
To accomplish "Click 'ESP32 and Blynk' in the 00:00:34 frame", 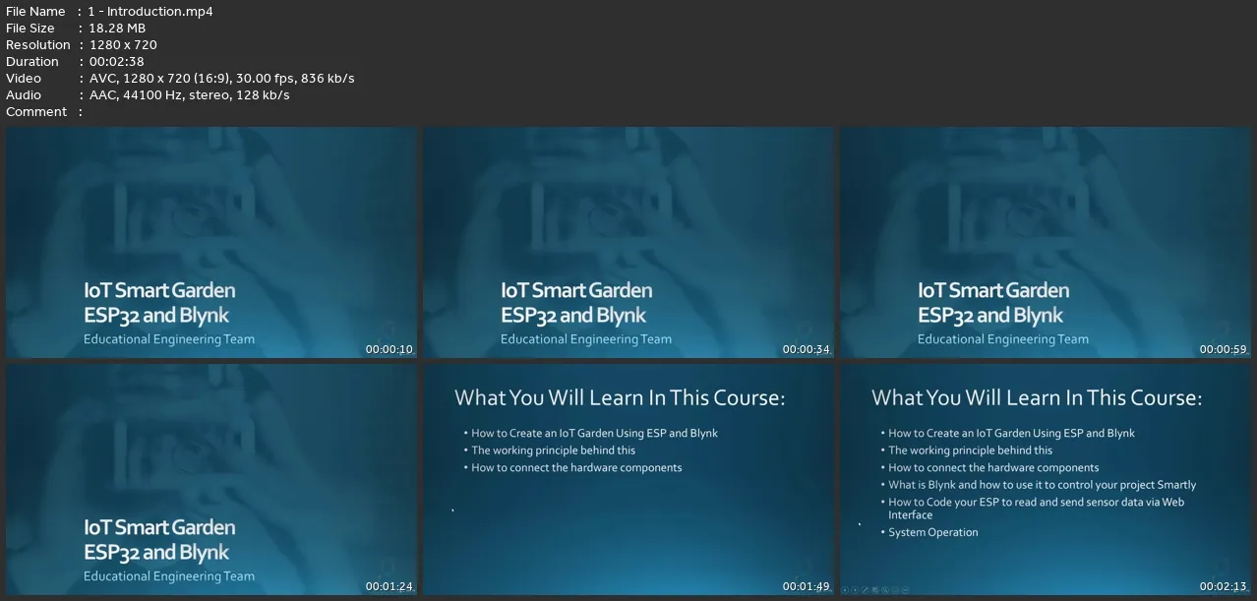I will pos(573,315).
